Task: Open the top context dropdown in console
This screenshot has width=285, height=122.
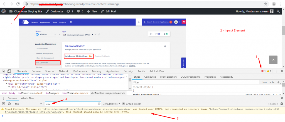Action: 27,104
